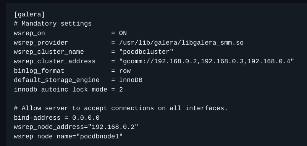Click the value 2 of lock mode

(x=121, y=90)
